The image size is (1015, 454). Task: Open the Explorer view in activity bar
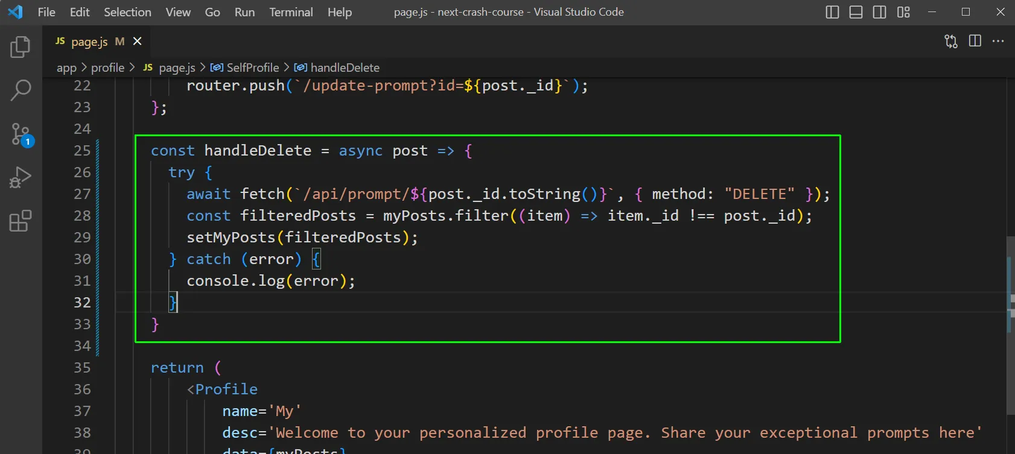tap(21, 46)
